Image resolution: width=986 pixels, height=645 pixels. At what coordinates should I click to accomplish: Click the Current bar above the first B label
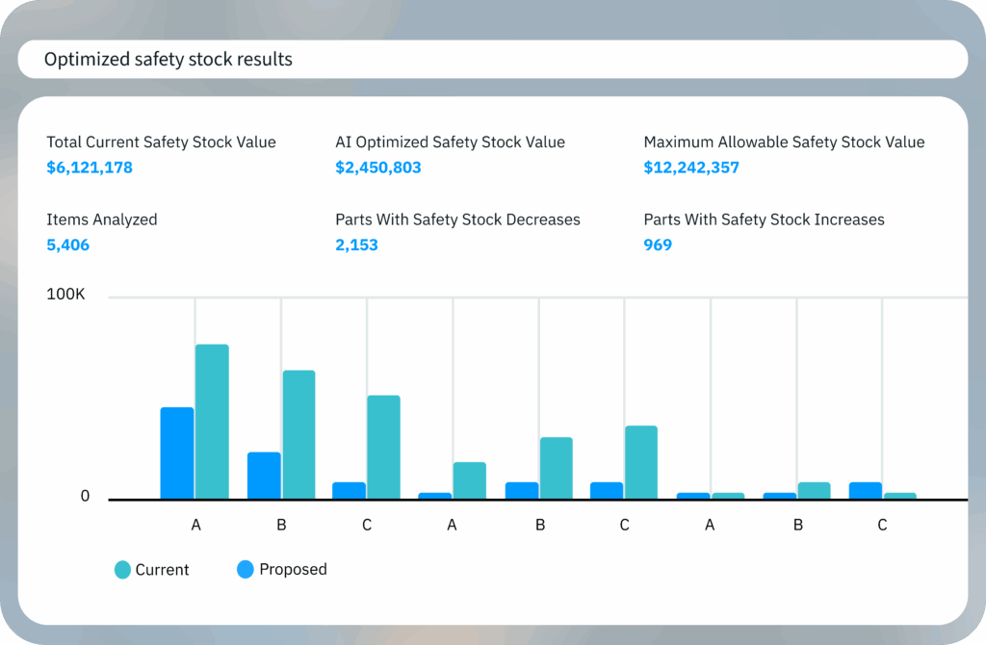[298, 433]
